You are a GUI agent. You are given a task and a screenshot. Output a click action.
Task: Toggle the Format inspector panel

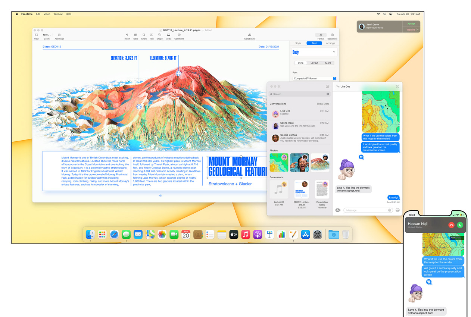[x=321, y=35]
